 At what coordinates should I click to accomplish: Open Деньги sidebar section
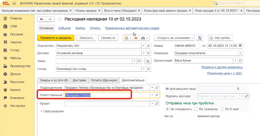point(15,74)
